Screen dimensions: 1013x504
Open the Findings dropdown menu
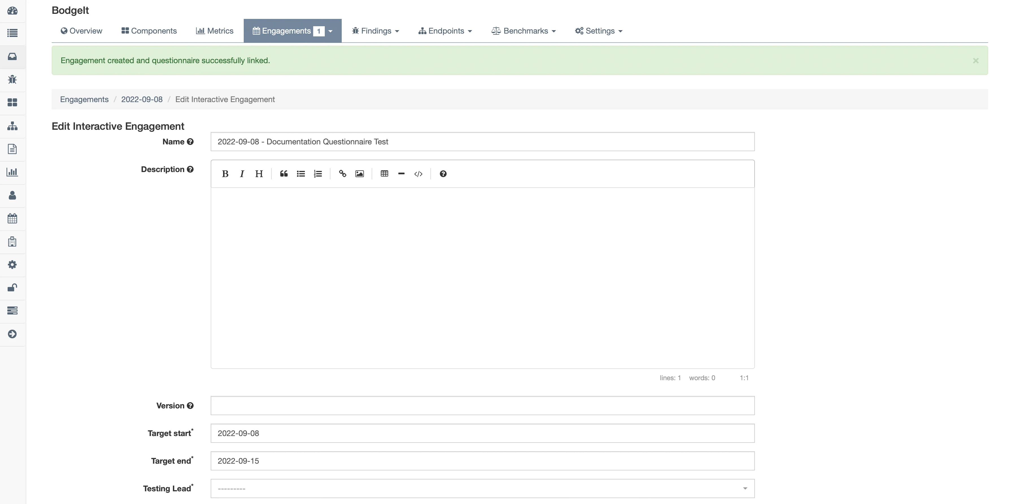tap(376, 31)
